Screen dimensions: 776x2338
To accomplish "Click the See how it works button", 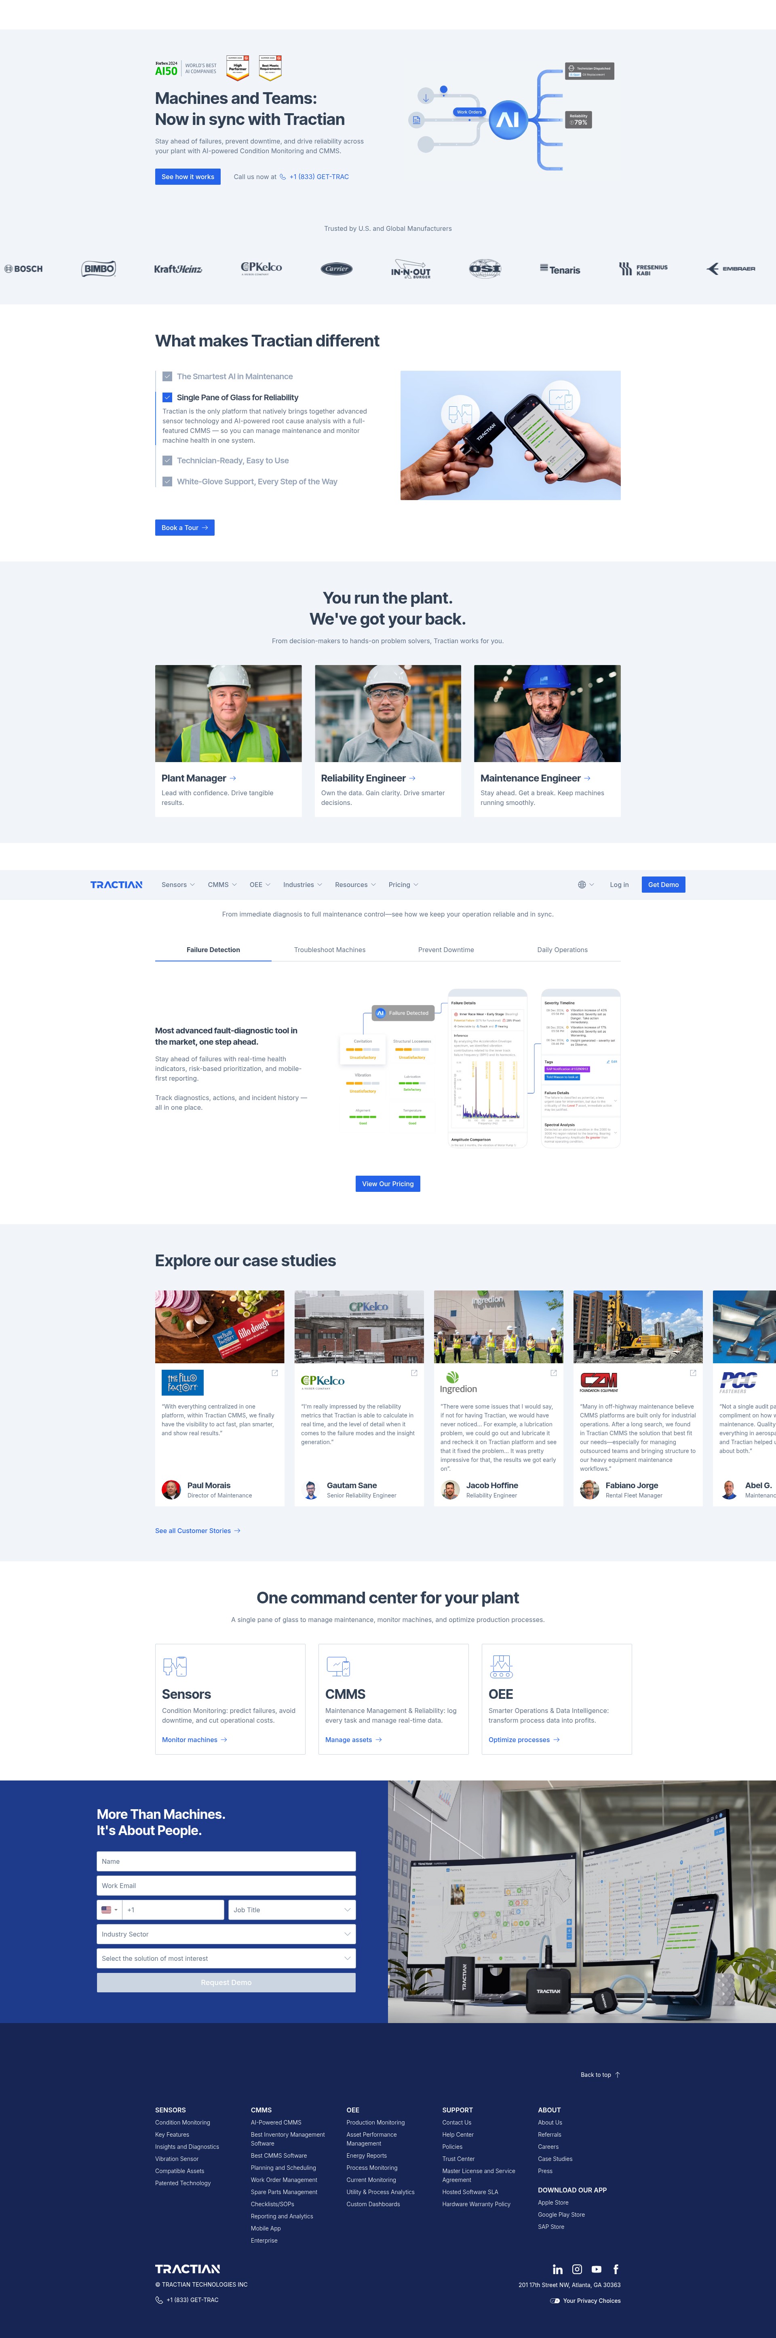I will [188, 177].
